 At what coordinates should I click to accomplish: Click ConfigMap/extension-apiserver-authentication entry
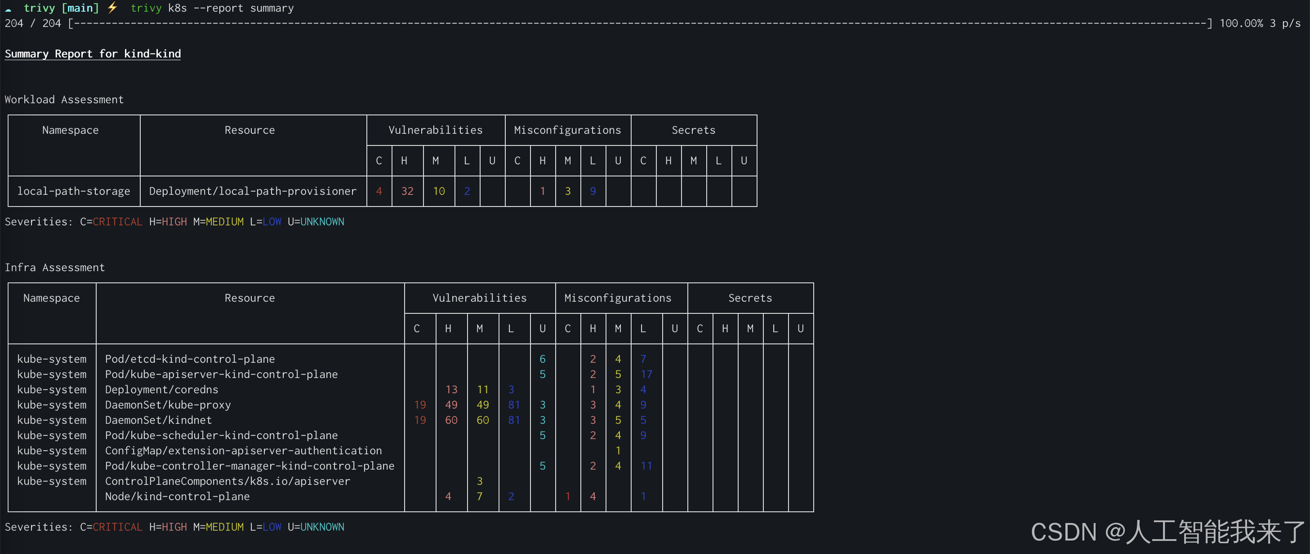click(x=243, y=450)
